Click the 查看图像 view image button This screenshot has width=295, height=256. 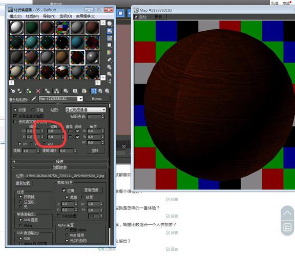tap(92, 190)
